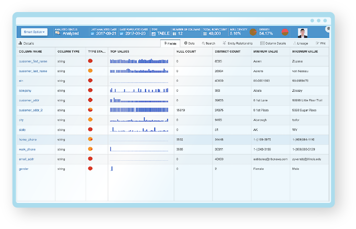
Task: Click the Density pie chart
Action: tap(285, 32)
